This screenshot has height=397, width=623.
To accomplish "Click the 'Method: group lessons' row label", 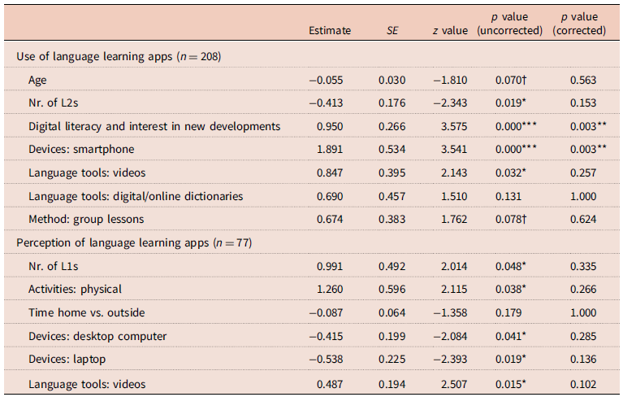I will pyautogui.click(x=85, y=220).
